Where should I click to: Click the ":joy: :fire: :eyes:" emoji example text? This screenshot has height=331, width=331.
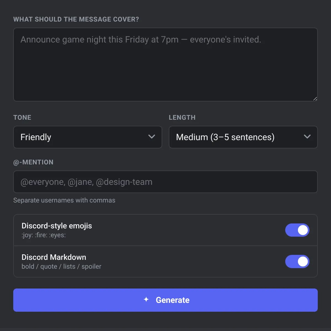(44, 235)
